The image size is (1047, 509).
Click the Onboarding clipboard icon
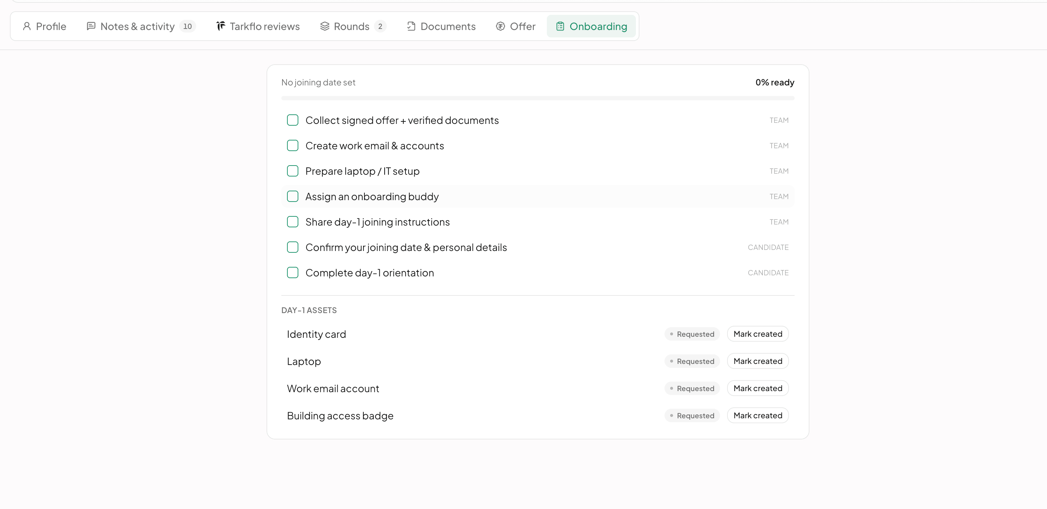(560, 26)
